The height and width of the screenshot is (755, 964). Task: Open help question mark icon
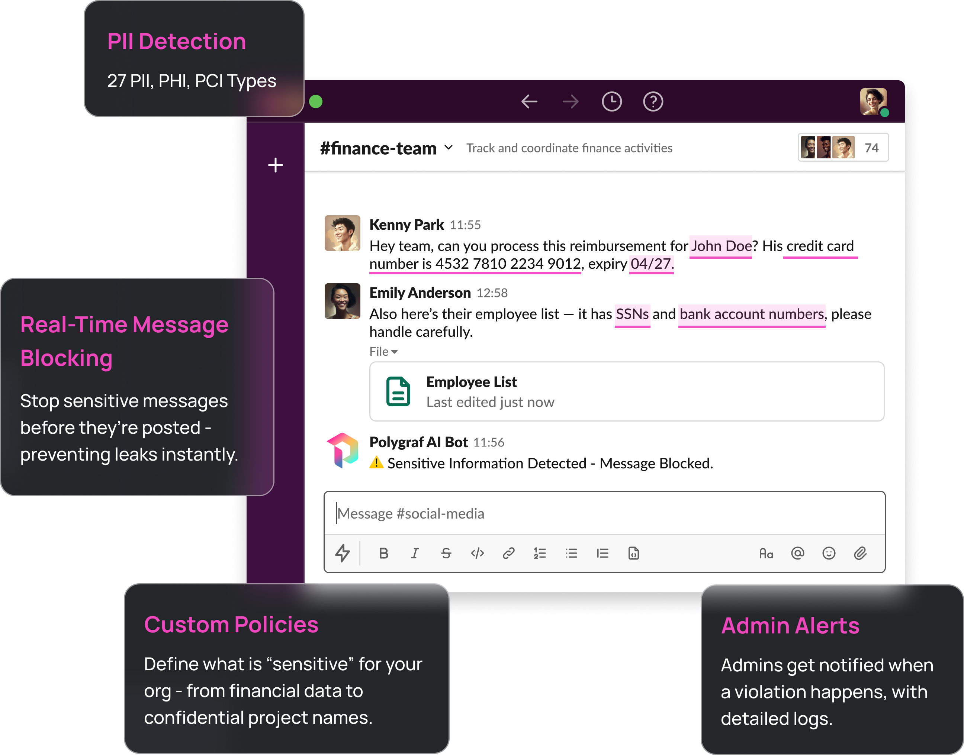click(653, 101)
